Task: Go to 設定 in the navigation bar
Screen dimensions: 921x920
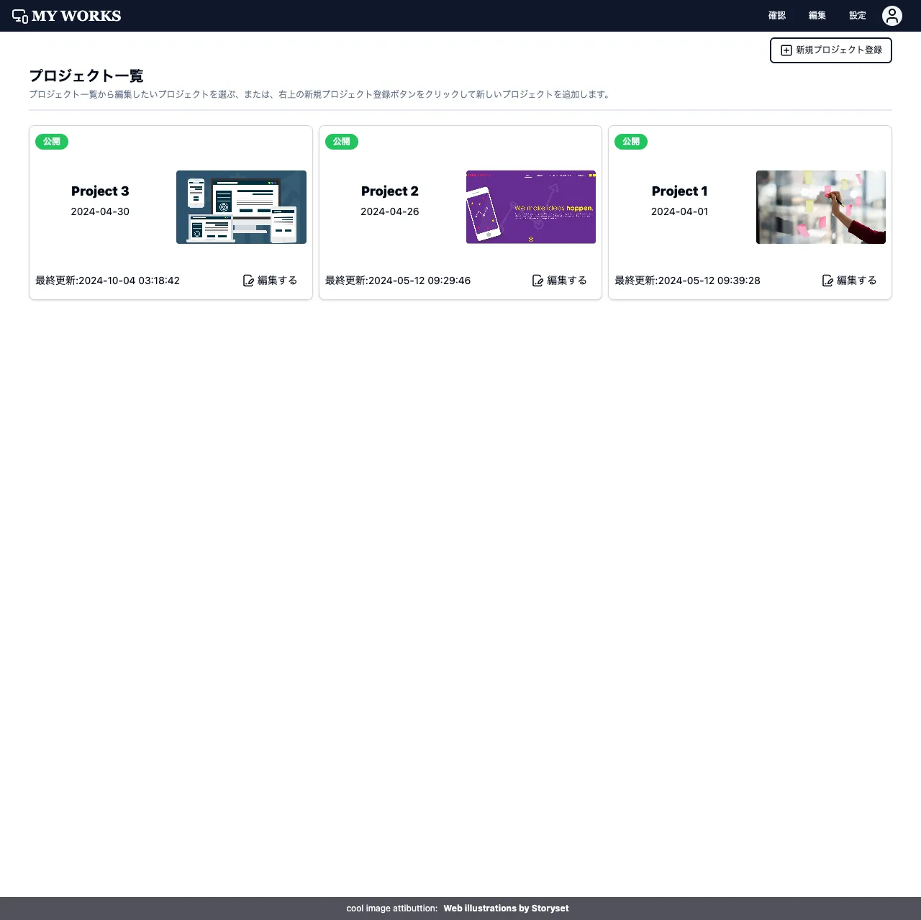Action: (x=858, y=16)
